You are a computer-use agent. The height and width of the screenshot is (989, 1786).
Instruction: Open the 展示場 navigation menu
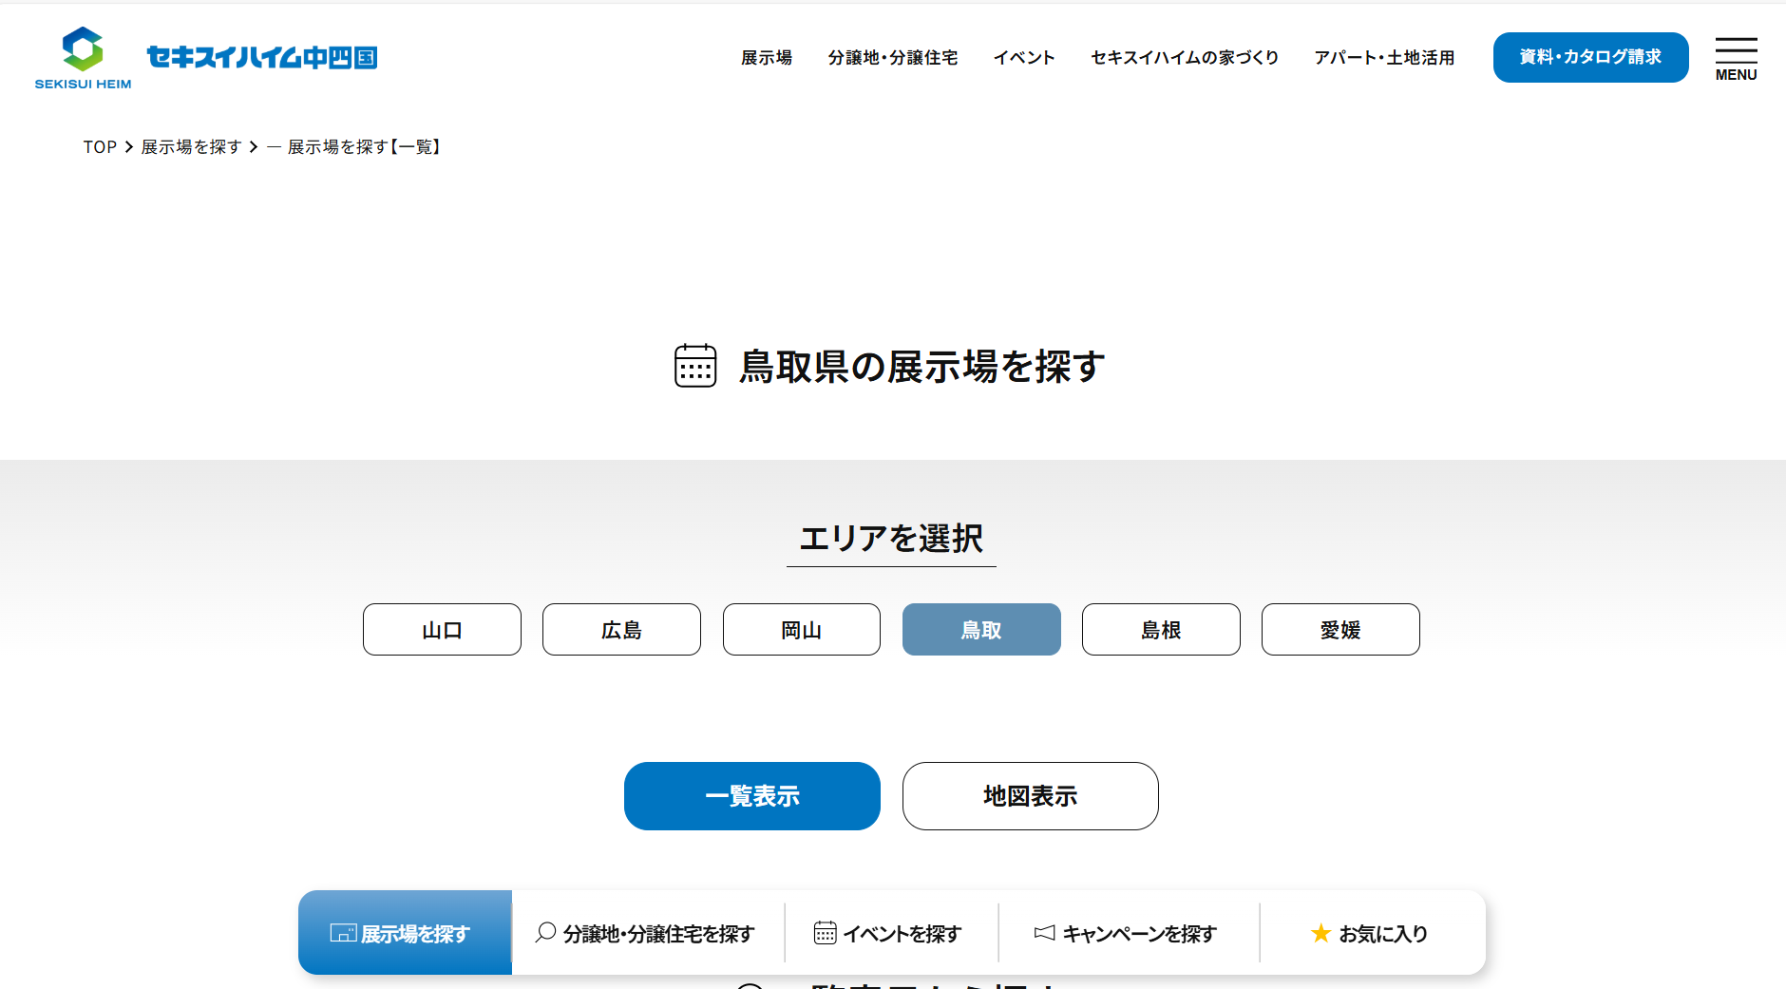[766, 58]
